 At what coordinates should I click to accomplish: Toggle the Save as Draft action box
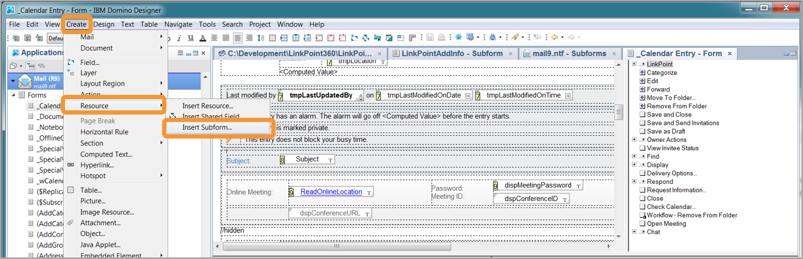(642, 132)
